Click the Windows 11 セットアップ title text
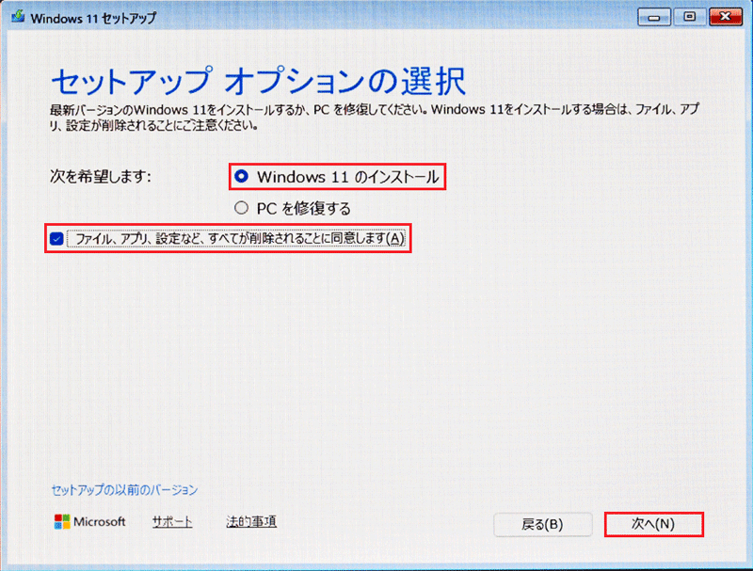The image size is (753, 571). [93, 18]
